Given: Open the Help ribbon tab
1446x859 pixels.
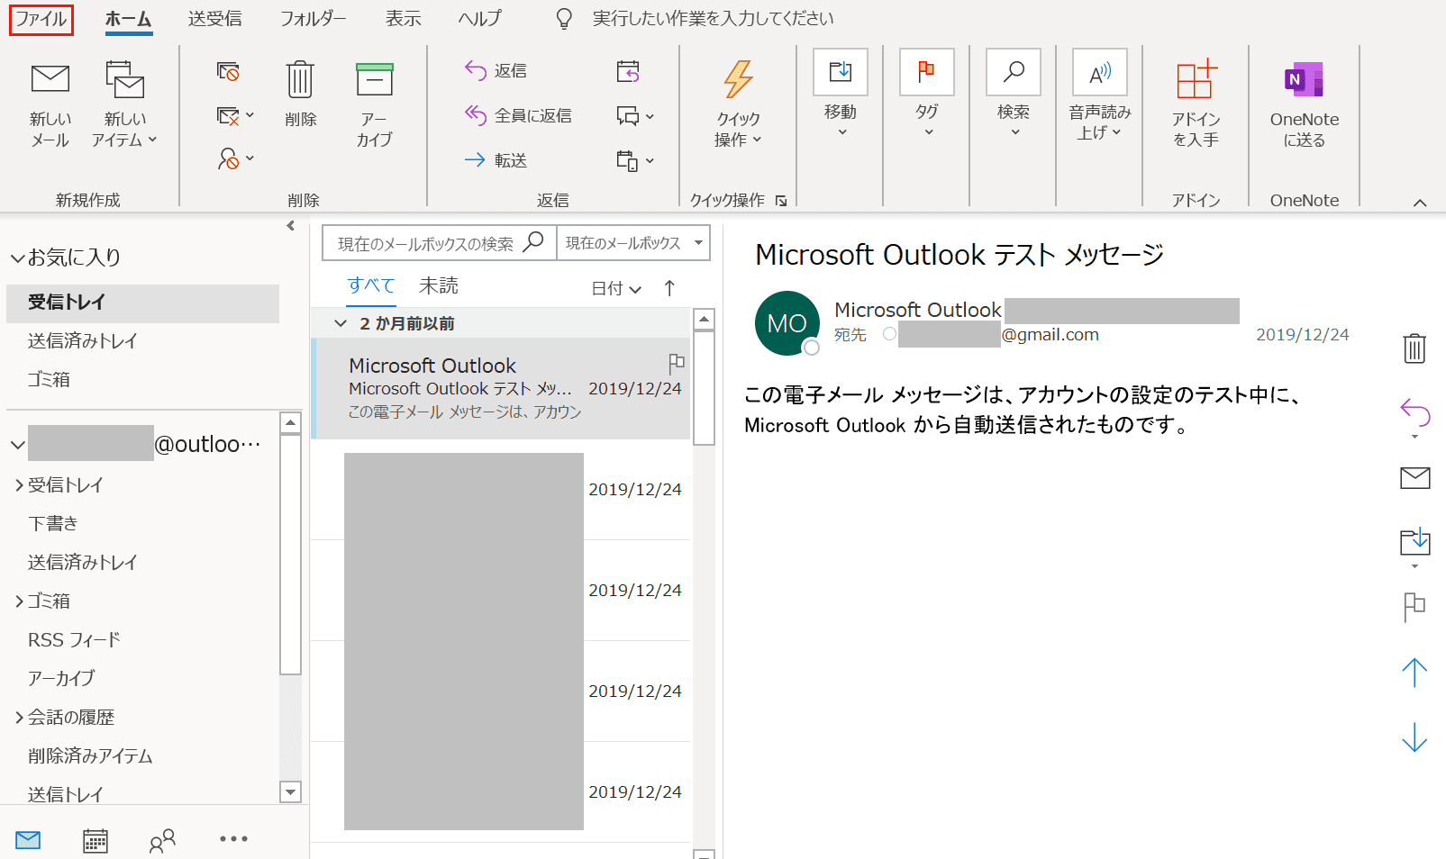Looking at the screenshot, I should [479, 19].
